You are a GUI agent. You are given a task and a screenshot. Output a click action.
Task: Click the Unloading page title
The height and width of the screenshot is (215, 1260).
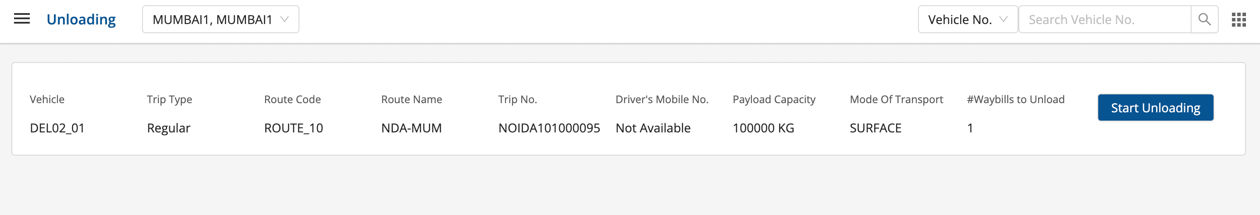point(81,20)
